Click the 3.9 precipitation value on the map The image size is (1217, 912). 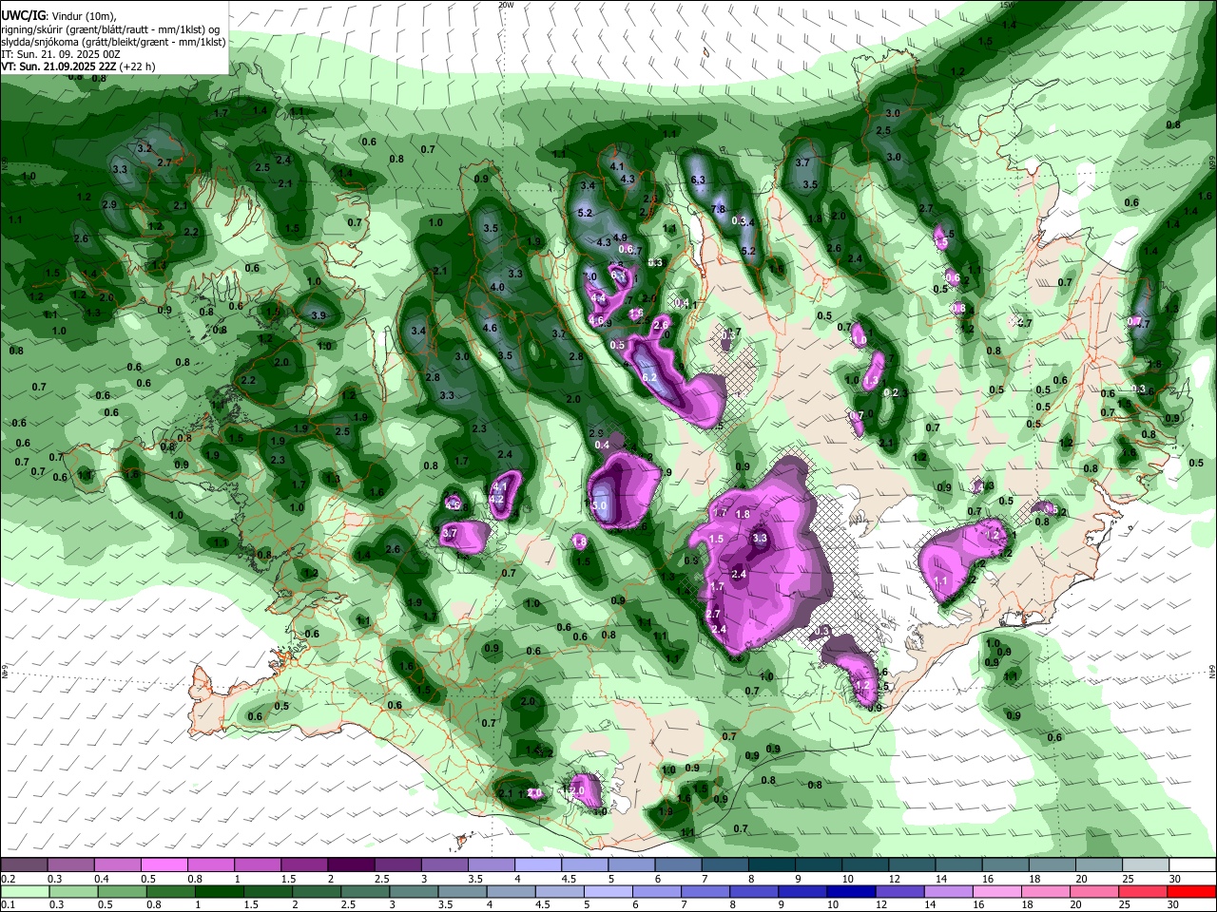tap(319, 315)
